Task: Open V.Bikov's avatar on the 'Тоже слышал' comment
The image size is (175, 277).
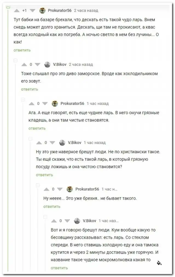Action: pos(48,65)
